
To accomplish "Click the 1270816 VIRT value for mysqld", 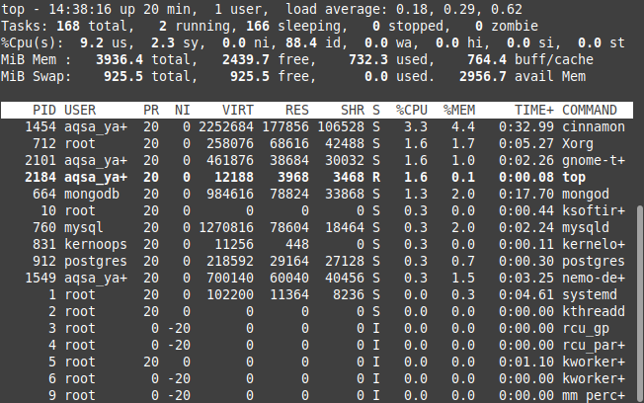I will tap(226, 227).
